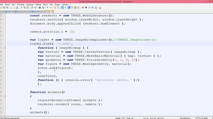Click 'UTF-8 w/o BOM' encoding status entry

pos(201,118)
